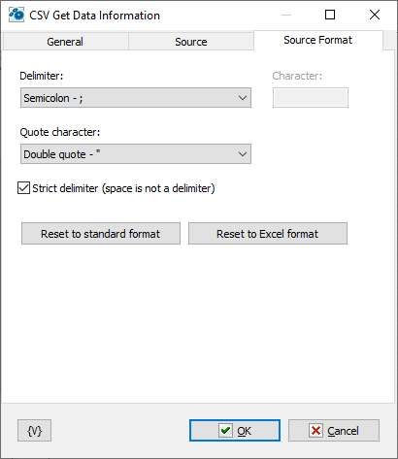
Task: Click the disabled Character input field
Action: [x=311, y=98]
